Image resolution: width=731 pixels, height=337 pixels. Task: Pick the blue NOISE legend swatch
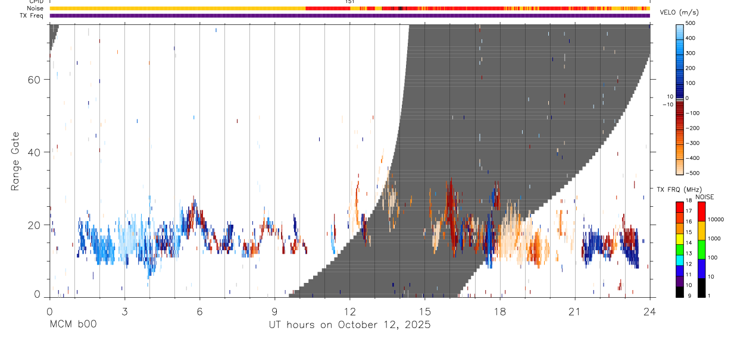[x=701, y=269]
